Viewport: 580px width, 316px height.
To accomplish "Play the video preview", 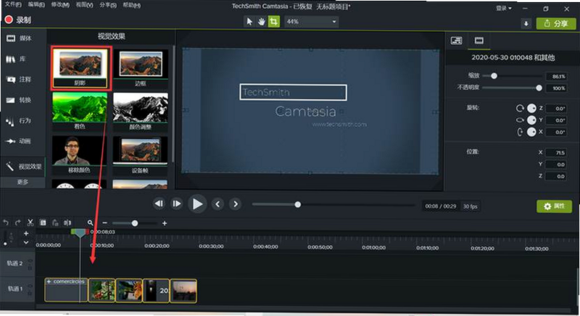I will point(197,204).
